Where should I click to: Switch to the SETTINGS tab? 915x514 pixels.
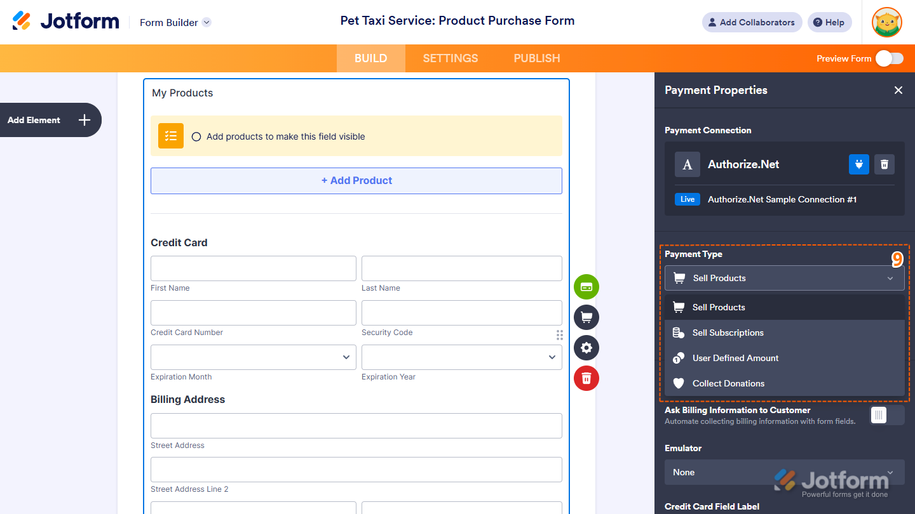coord(451,58)
